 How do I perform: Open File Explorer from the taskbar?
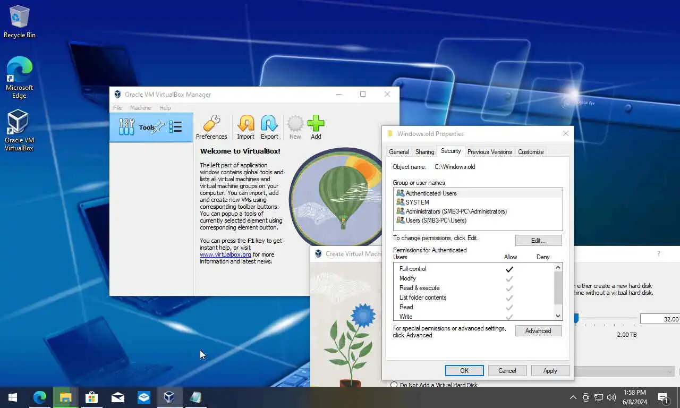tap(65, 397)
